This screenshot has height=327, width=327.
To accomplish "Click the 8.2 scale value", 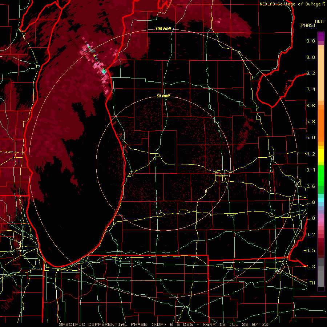I will 311,73.
